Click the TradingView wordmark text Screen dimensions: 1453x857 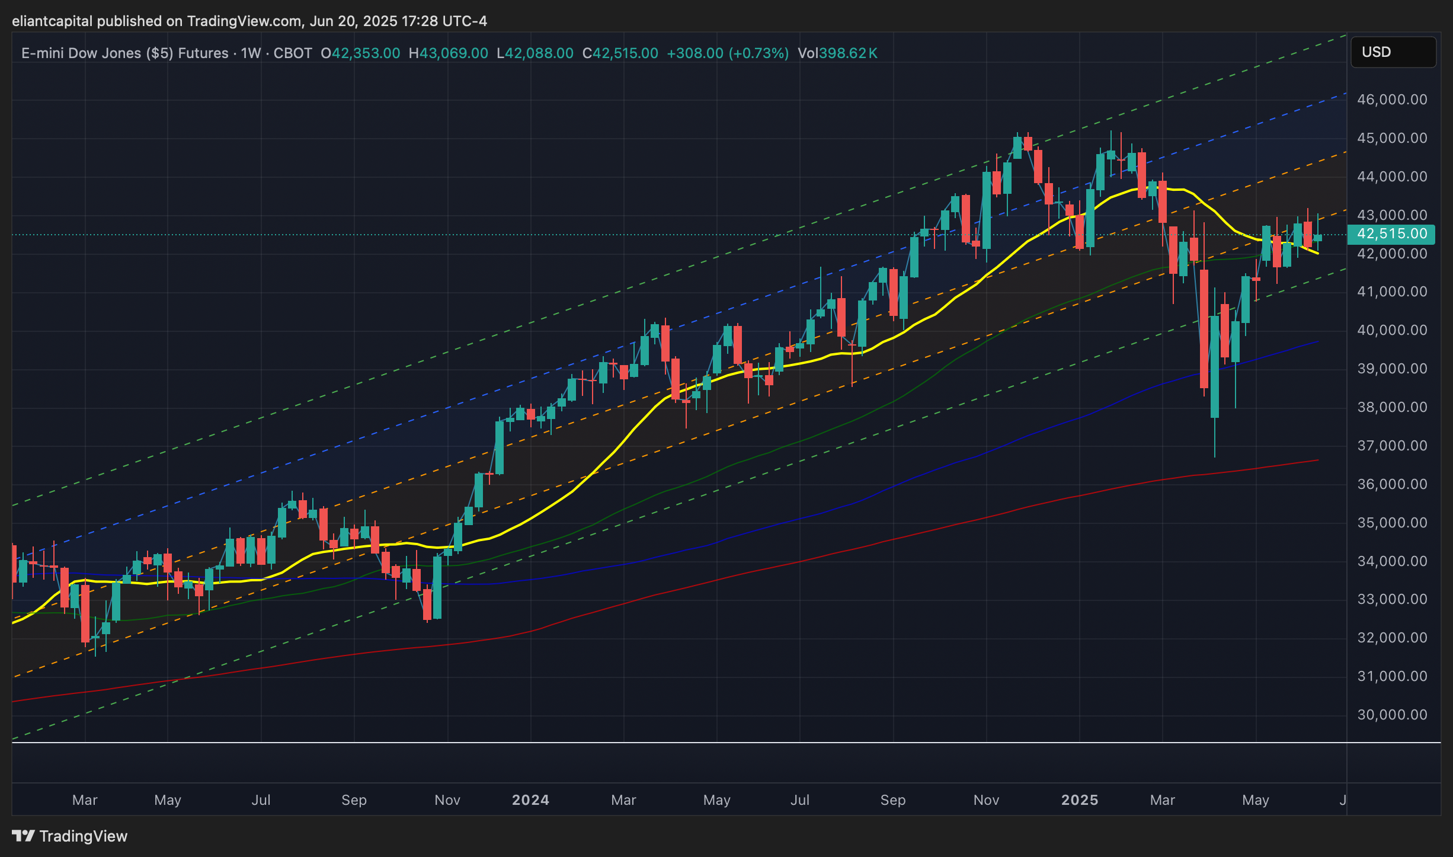click(83, 836)
